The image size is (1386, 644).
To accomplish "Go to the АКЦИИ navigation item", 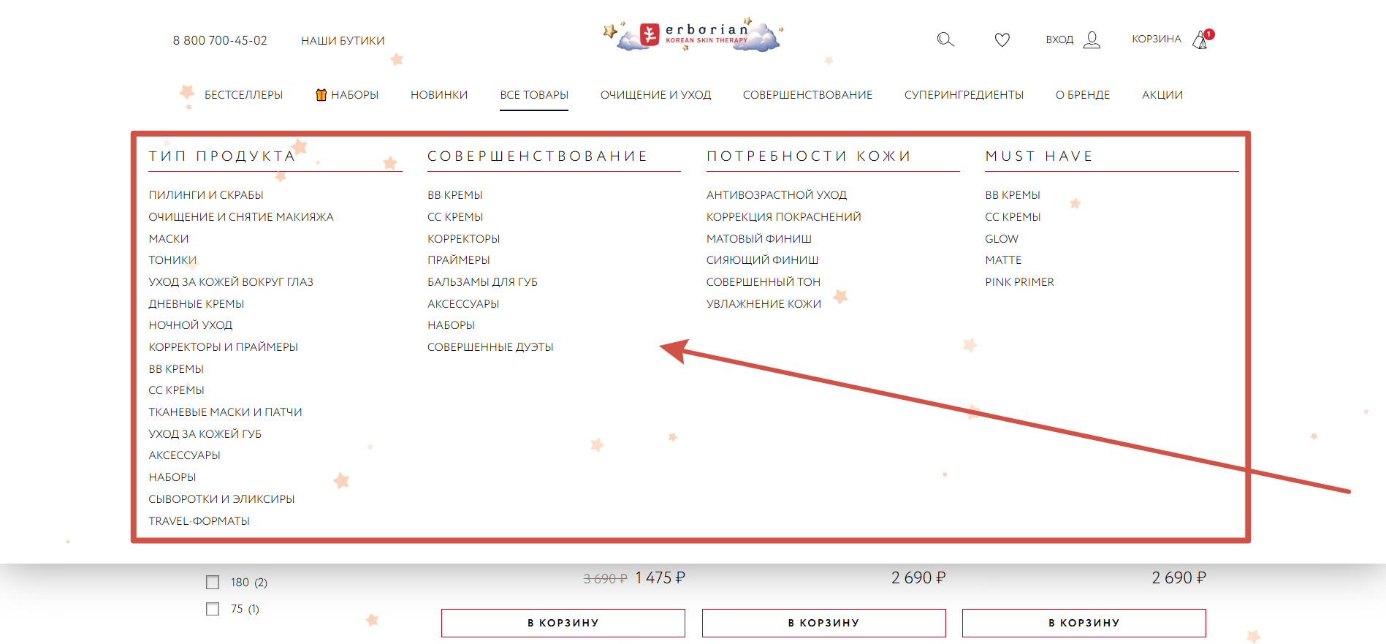I will [x=1162, y=95].
